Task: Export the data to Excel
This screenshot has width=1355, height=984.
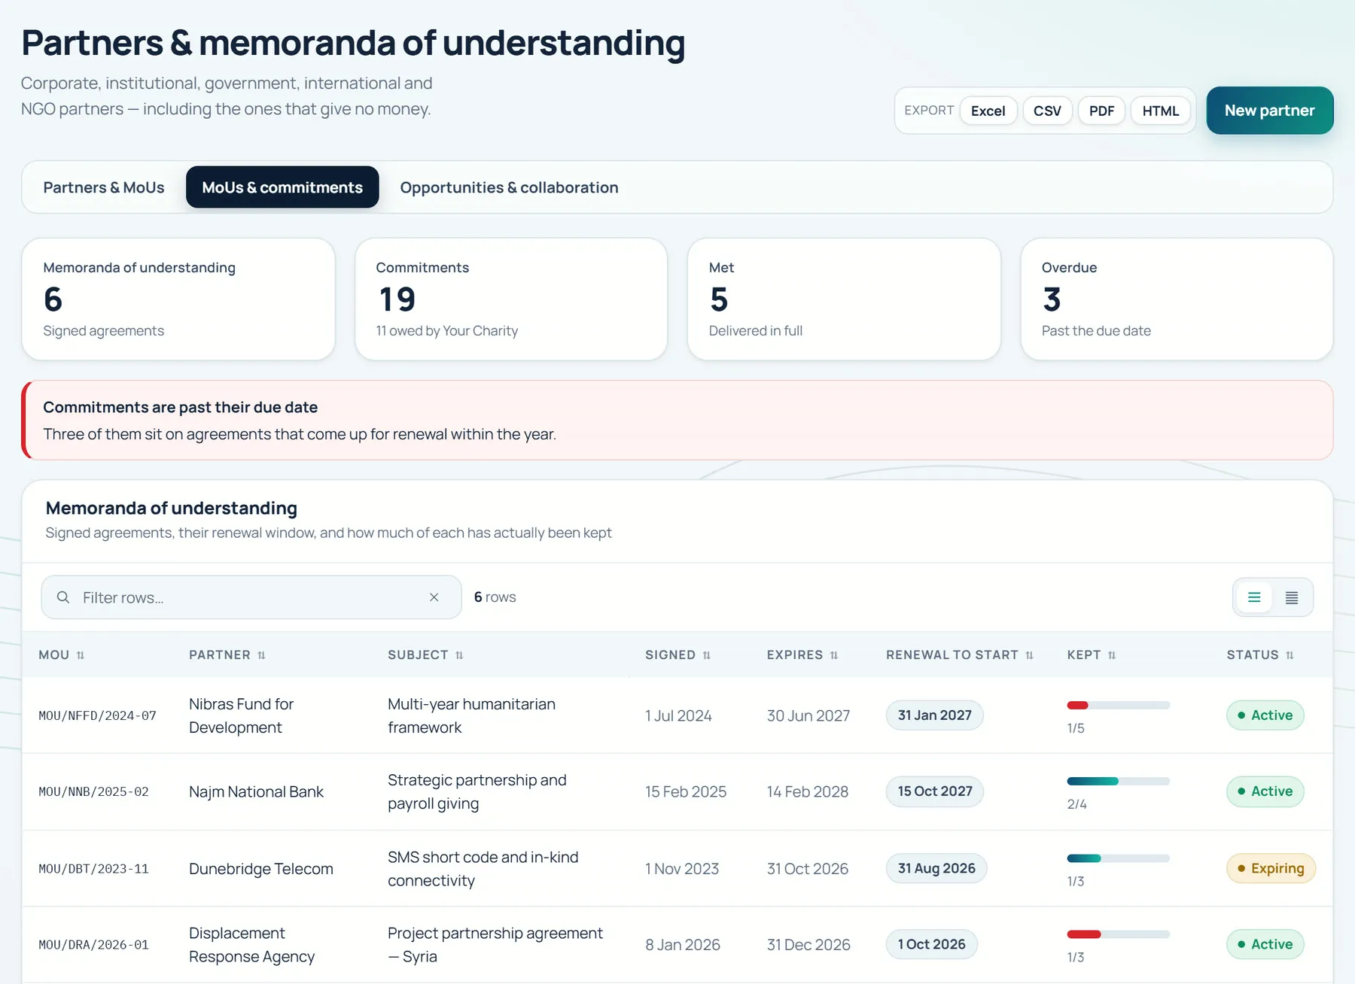Action: pyautogui.click(x=988, y=111)
